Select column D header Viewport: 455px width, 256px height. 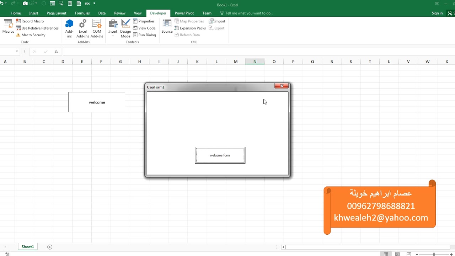pyautogui.click(x=63, y=62)
